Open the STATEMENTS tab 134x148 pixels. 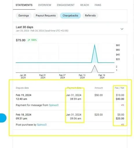24,5
